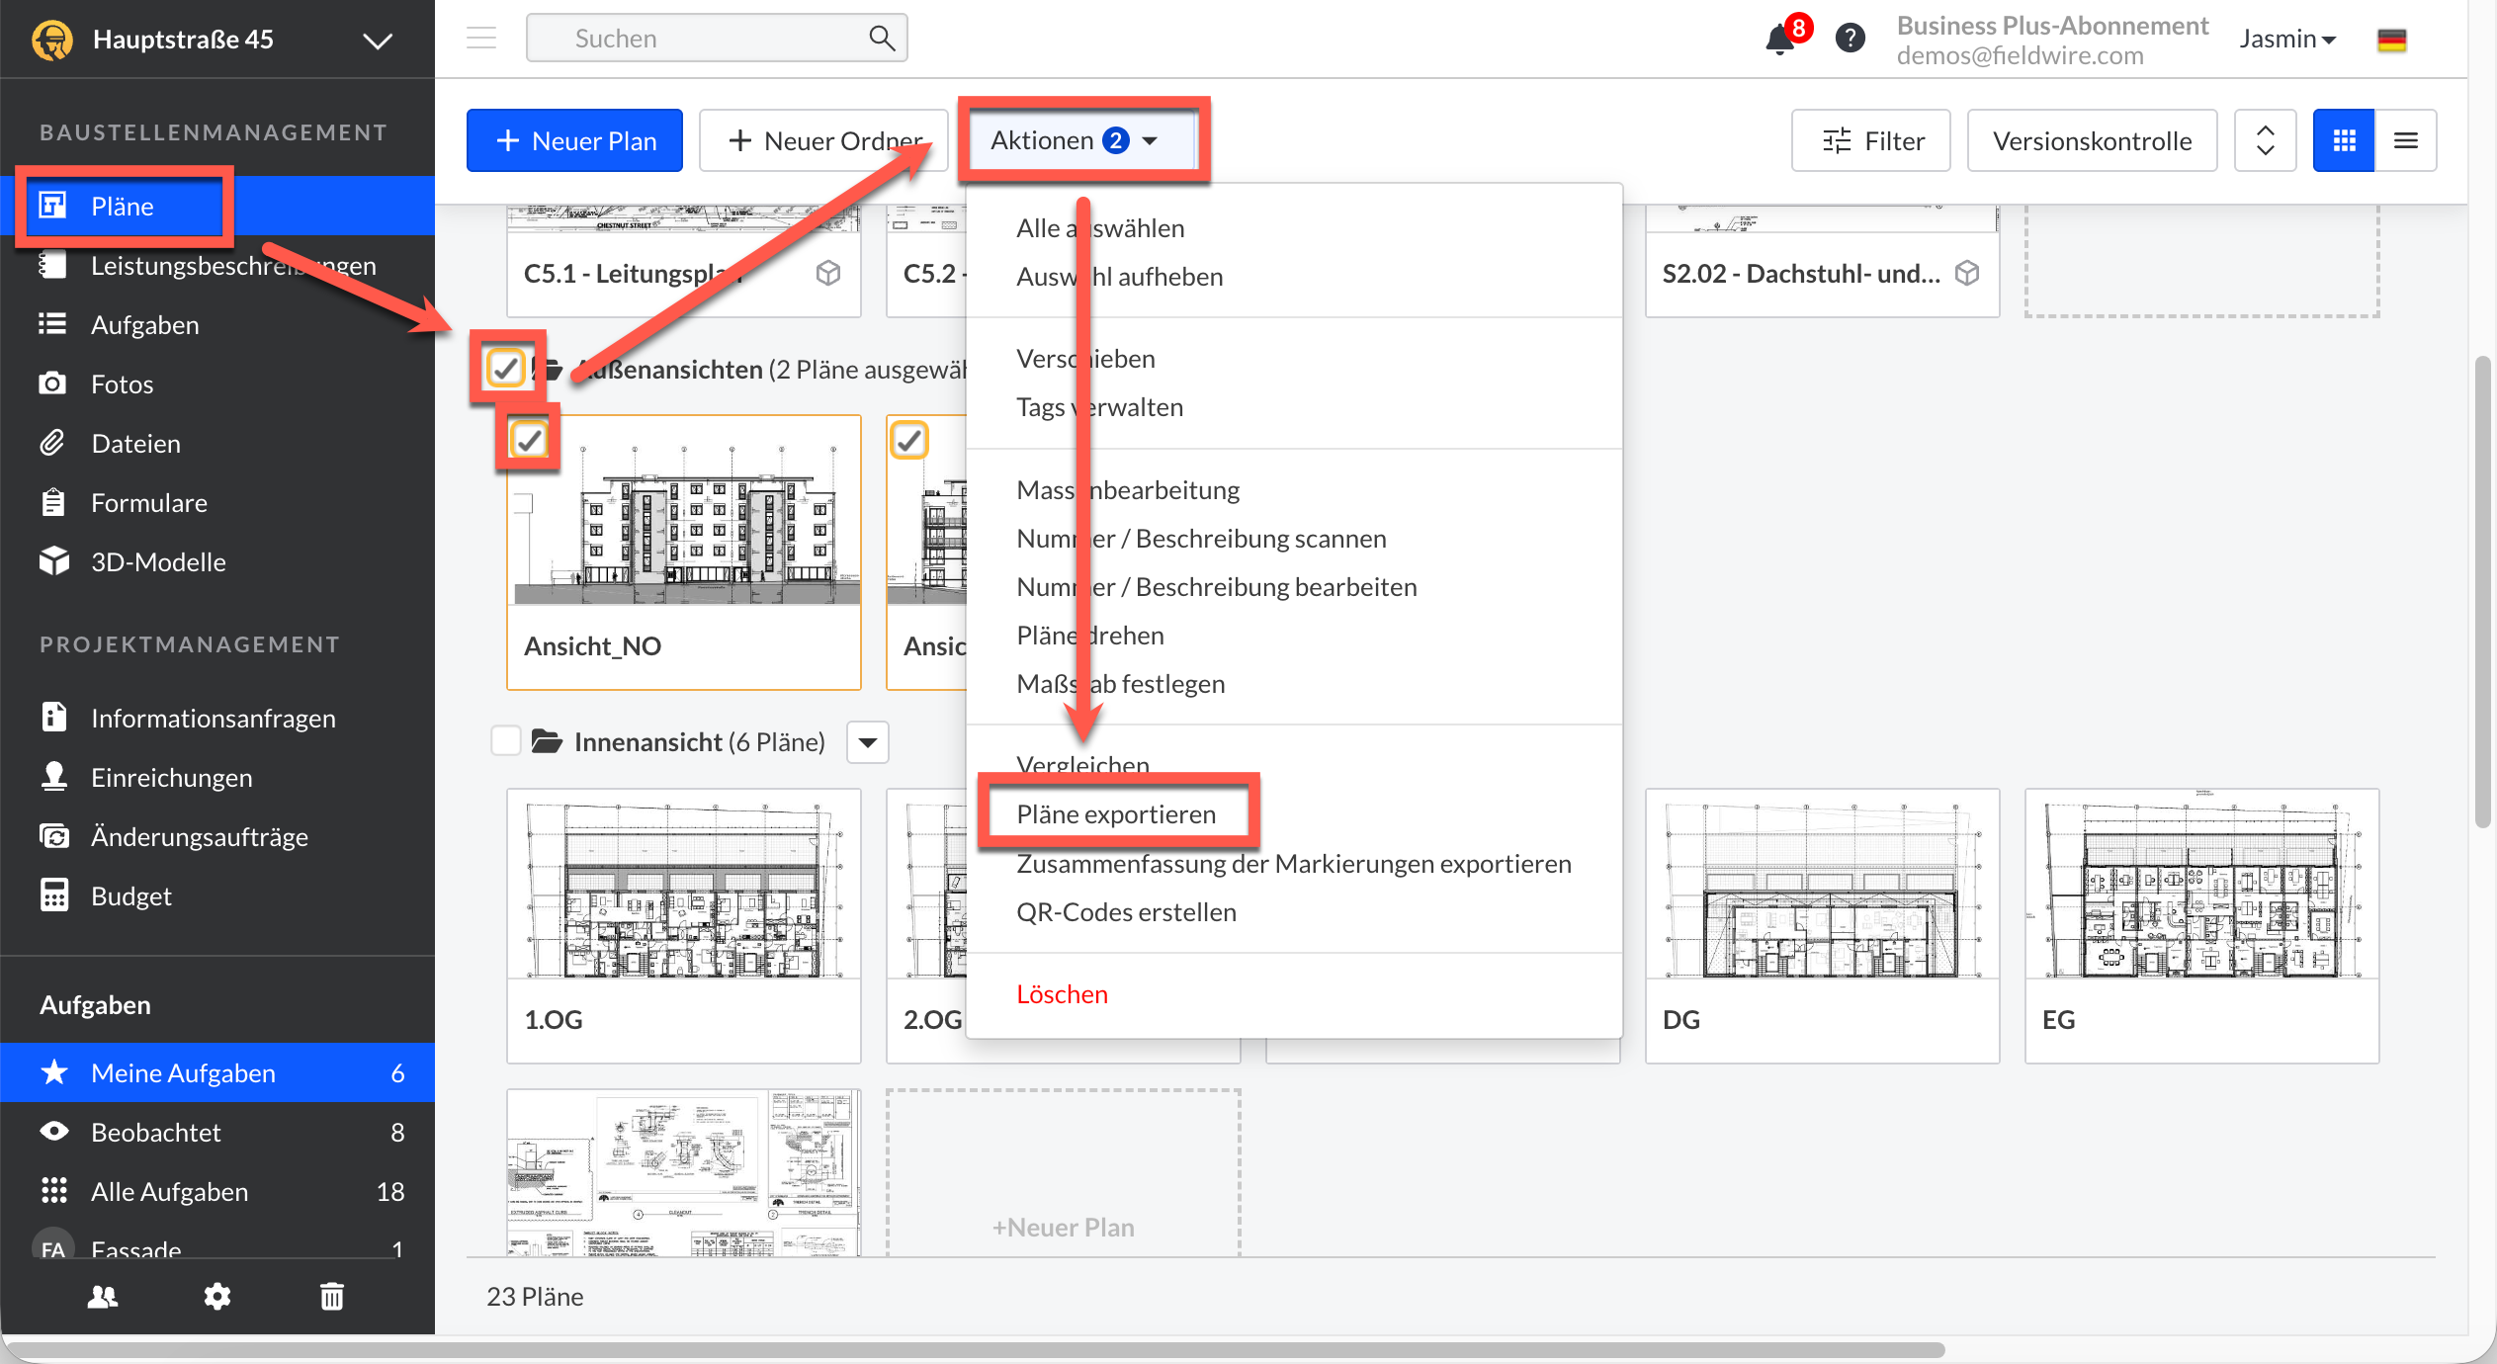2497x1364 pixels.
Task: Expand the Hauptstraße 45 project dropdown
Action: [377, 40]
